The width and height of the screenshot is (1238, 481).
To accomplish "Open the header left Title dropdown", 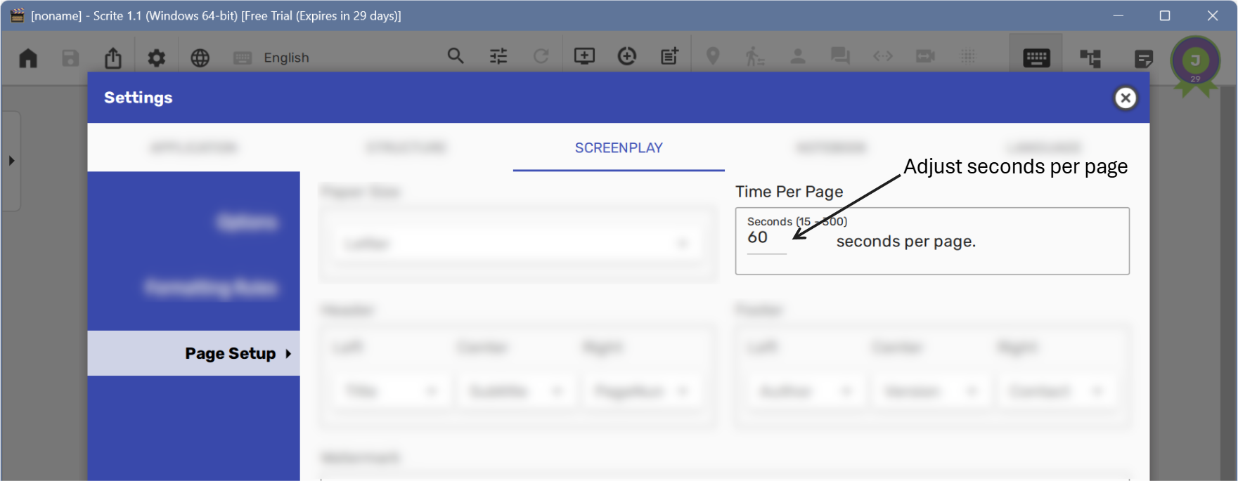I will (391, 391).
